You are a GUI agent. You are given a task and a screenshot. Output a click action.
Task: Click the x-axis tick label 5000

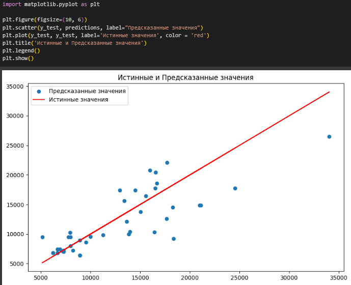tap(41, 278)
